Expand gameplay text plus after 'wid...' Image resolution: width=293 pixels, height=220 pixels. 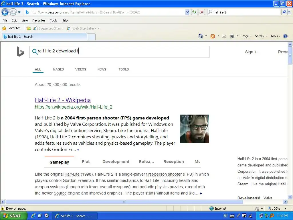pos(201,193)
